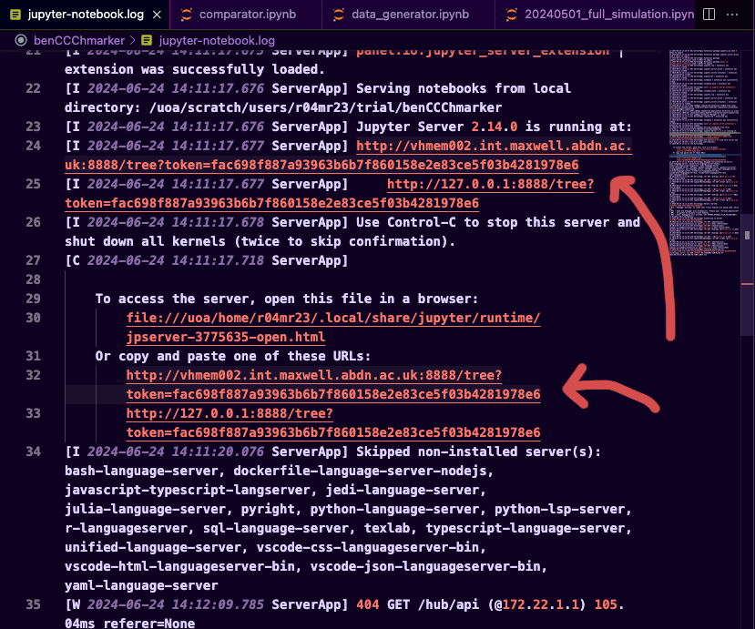Click 'r-languageserver' text
This screenshot has height=629, width=755.
[x=127, y=528]
